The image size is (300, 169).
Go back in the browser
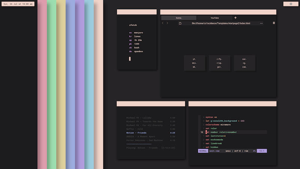click(163, 23)
